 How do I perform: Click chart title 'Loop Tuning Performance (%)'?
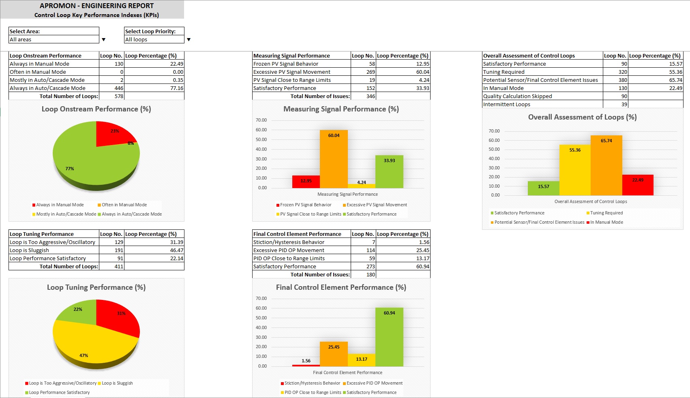[x=96, y=287]
